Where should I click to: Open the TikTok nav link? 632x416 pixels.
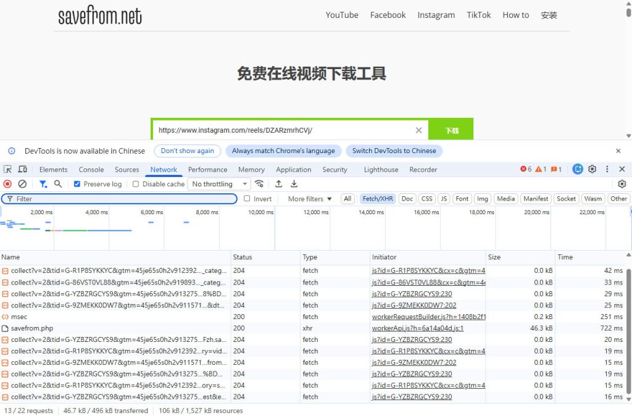pyautogui.click(x=478, y=15)
